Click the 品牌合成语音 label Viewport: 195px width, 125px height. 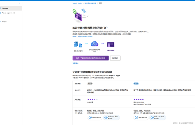pos(110,51)
